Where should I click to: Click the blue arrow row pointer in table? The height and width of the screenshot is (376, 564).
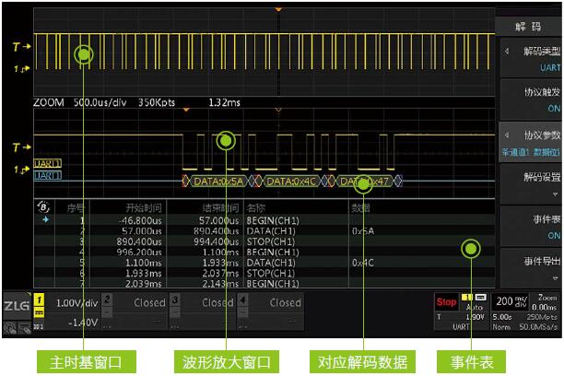pos(42,221)
